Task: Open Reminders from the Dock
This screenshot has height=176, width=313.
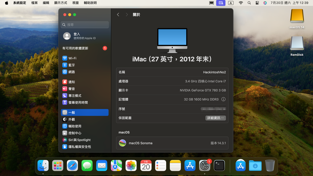Action: coord(160,166)
